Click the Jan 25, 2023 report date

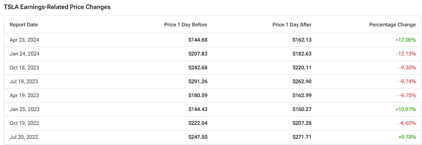coord(24,109)
